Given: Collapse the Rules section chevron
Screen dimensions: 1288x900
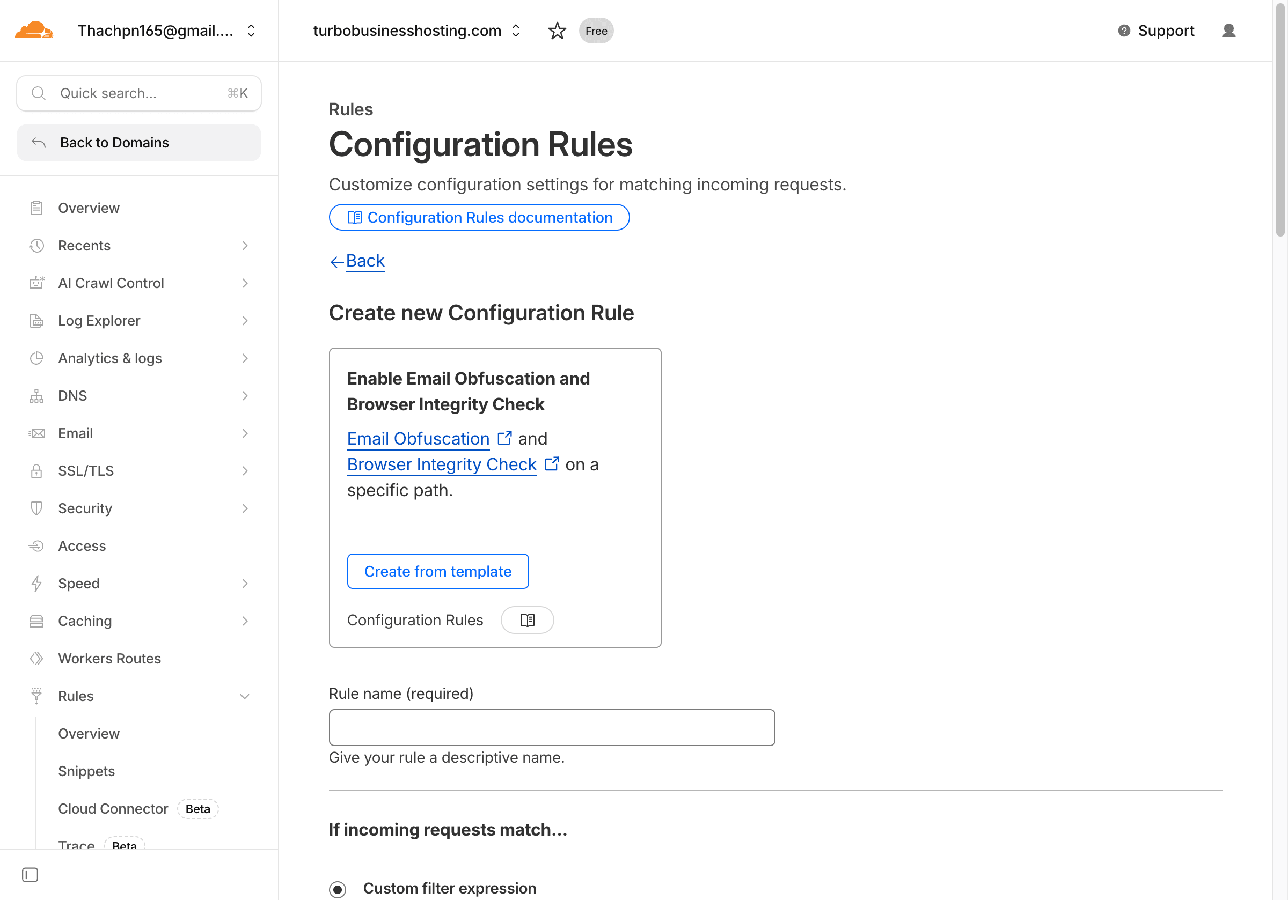Looking at the screenshot, I should 245,696.
